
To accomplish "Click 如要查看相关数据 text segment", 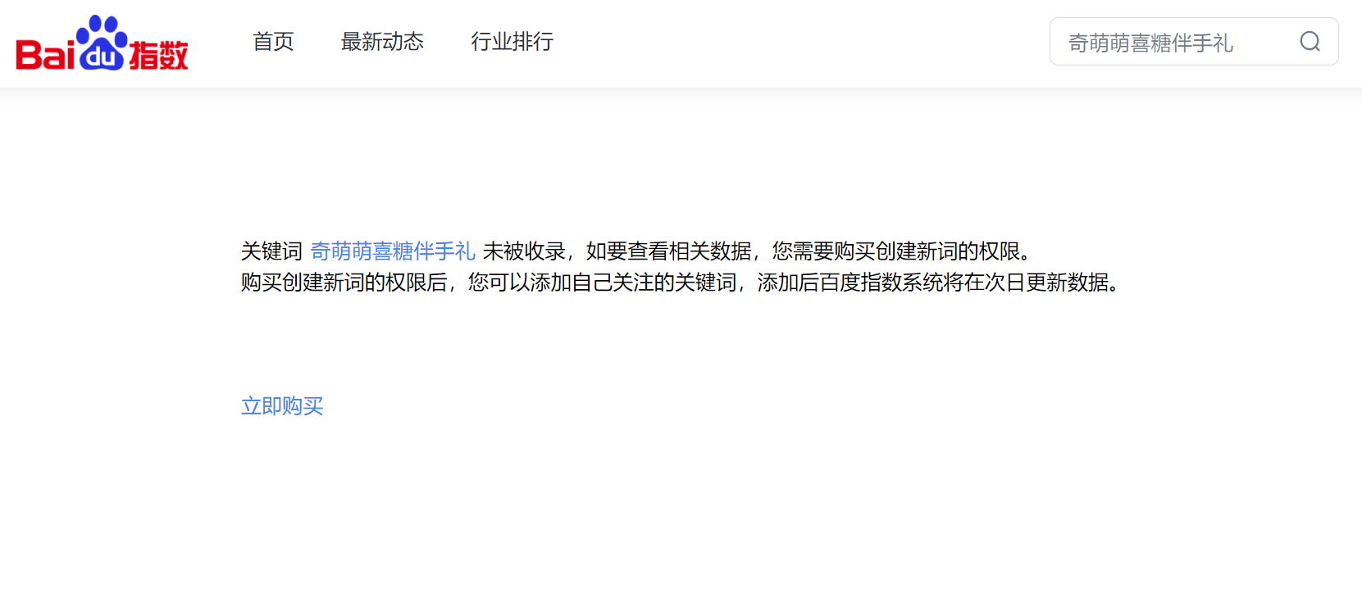I will click(668, 251).
